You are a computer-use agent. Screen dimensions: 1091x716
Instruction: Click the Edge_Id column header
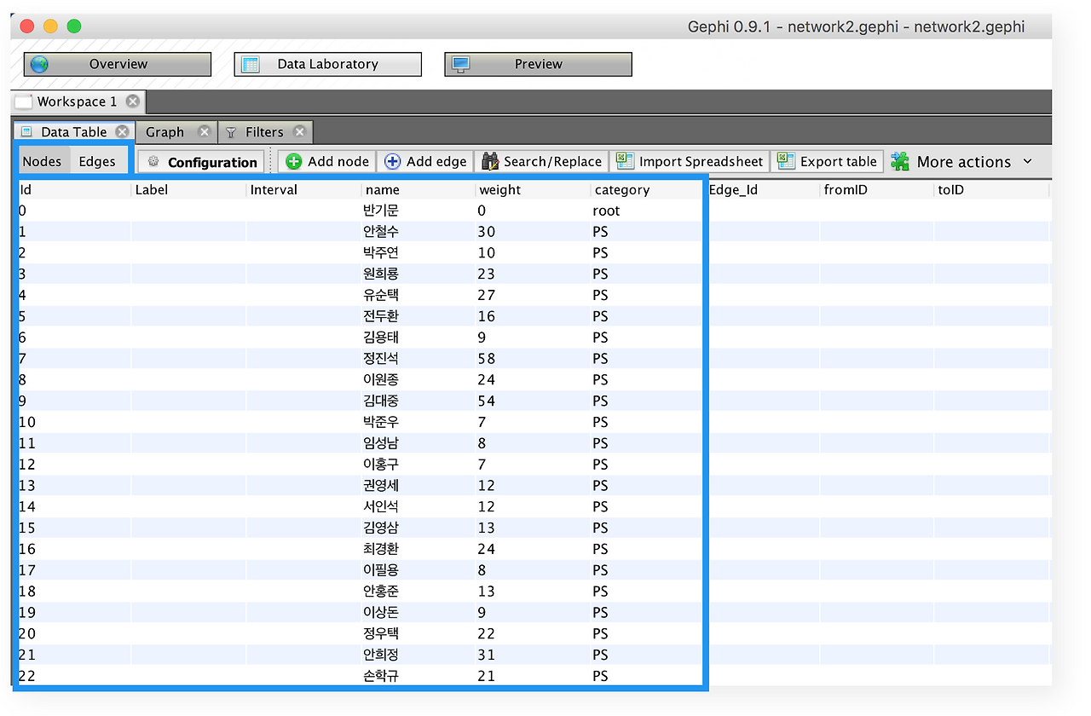762,189
